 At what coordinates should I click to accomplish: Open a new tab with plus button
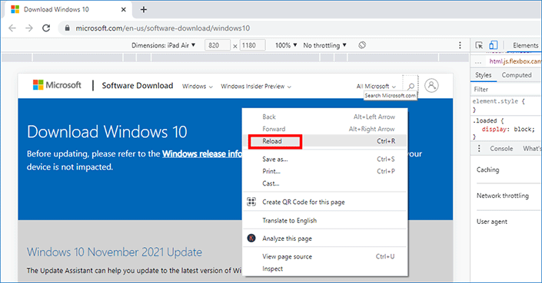[x=144, y=10]
